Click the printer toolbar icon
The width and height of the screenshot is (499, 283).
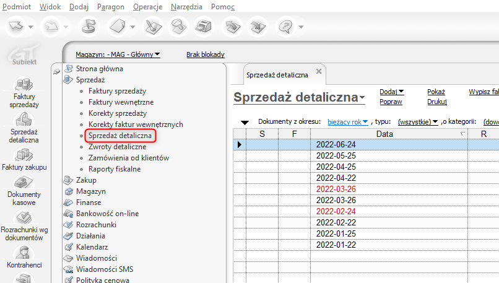coord(203,27)
